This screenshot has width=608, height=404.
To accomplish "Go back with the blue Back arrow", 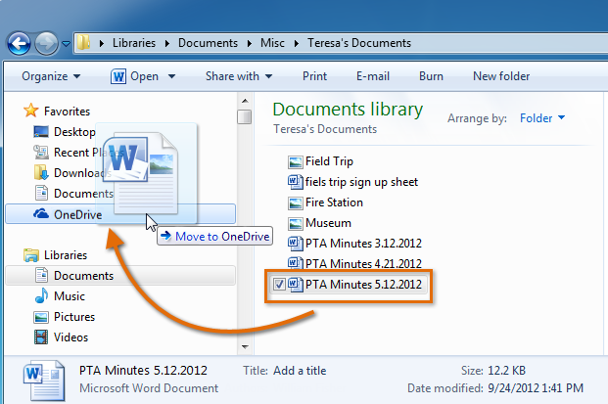I will (x=19, y=43).
